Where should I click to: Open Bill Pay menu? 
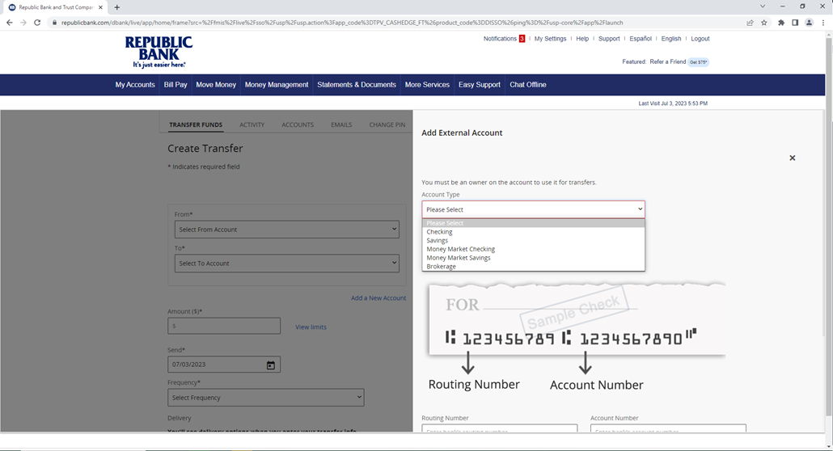tap(175, 85)
